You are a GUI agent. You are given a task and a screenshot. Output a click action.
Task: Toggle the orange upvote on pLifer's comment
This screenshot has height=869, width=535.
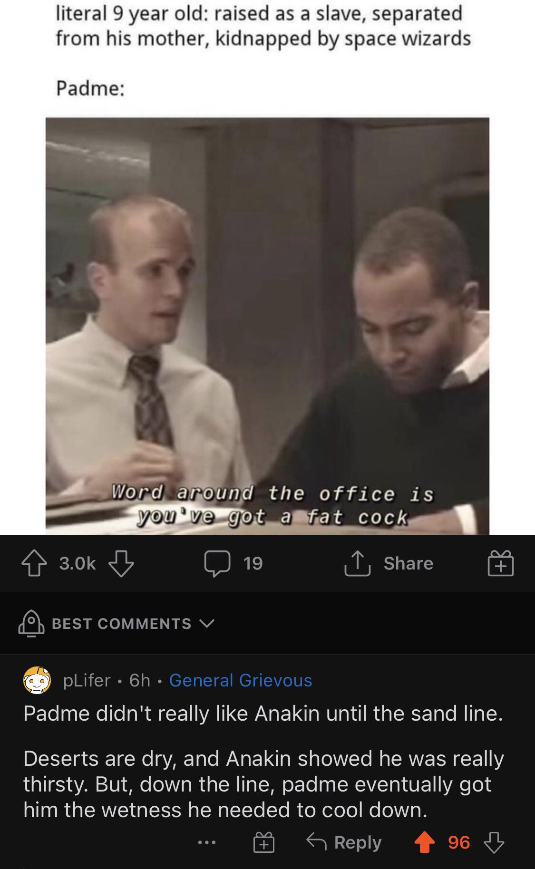coord(425,842)
